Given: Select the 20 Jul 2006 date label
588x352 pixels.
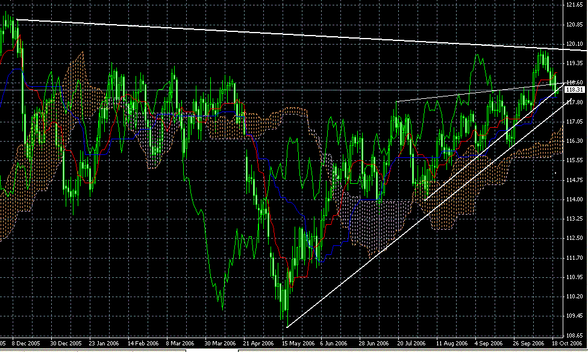Looking at the screenshot, I should tap(411, 344).
